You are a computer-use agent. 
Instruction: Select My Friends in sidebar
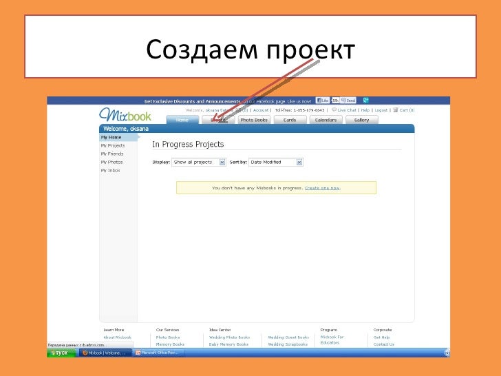[x=112, y=154]
